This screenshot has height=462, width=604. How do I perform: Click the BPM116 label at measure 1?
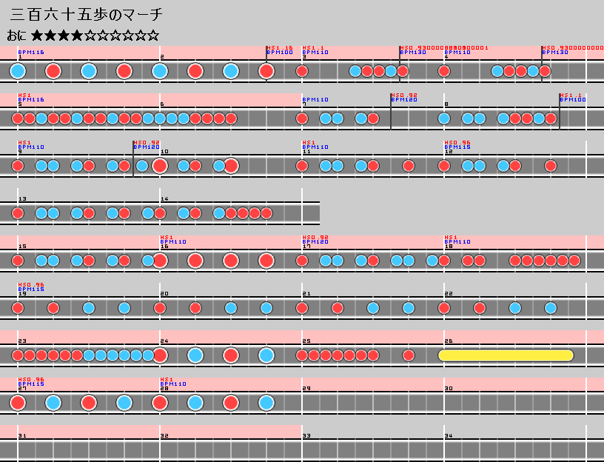tap(31, 53)
